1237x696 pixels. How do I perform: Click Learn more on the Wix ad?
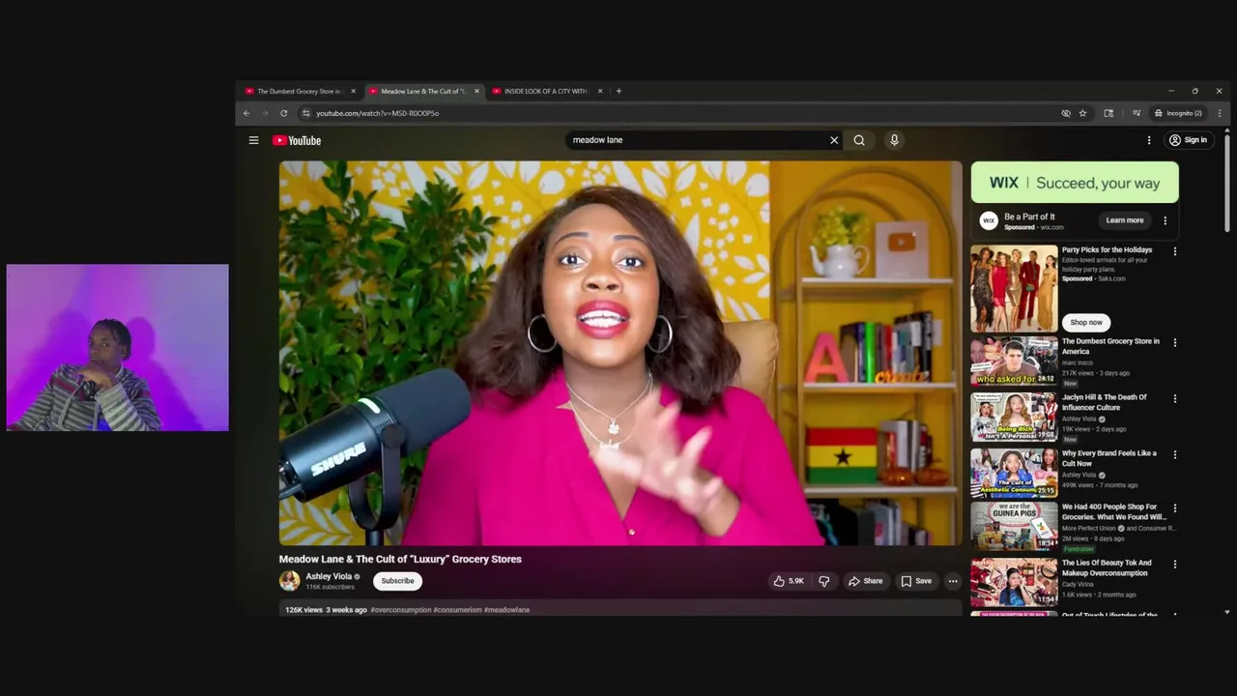tap(1124, 220)
